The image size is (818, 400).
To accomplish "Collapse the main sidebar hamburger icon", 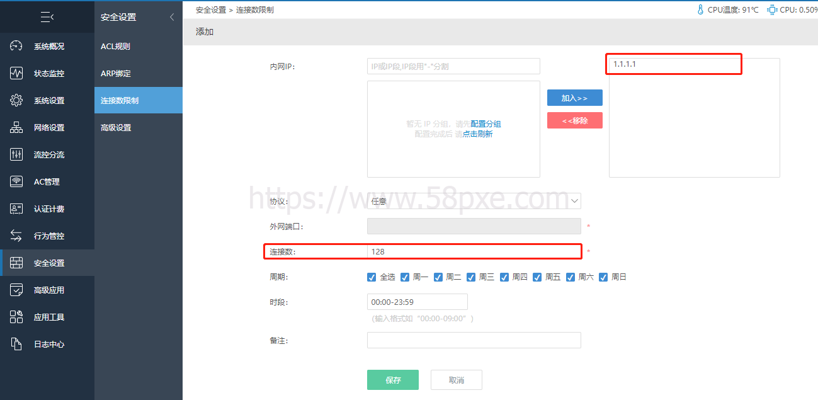I will coord(47,17).
